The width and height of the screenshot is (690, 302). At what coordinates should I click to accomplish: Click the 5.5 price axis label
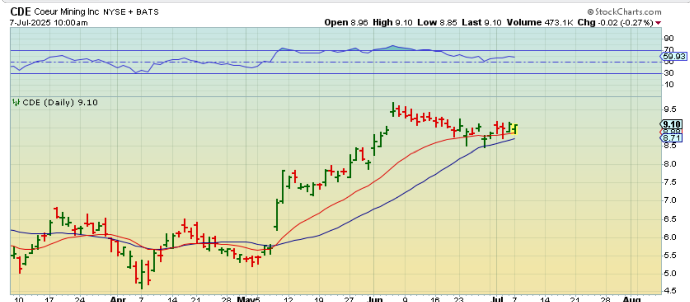(670, 256)
